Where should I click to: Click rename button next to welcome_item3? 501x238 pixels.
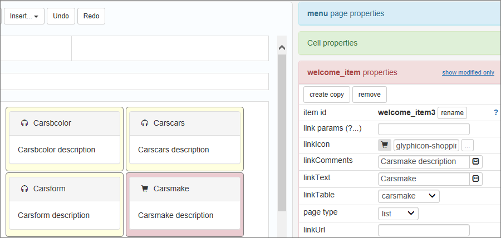click(452, 113)
